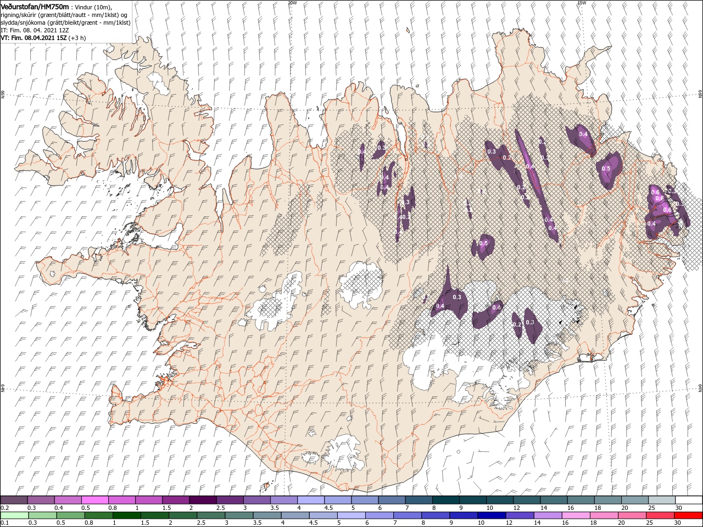Select the rain legend swatch starting at 2

tap(183, 515)
